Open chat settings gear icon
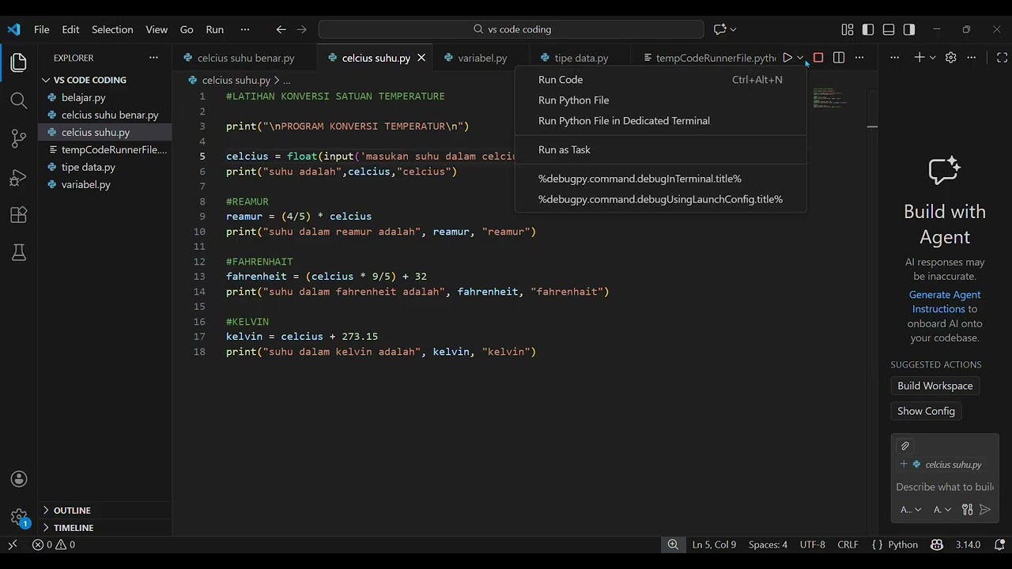 pyautogui.click(x=951, y=58)
